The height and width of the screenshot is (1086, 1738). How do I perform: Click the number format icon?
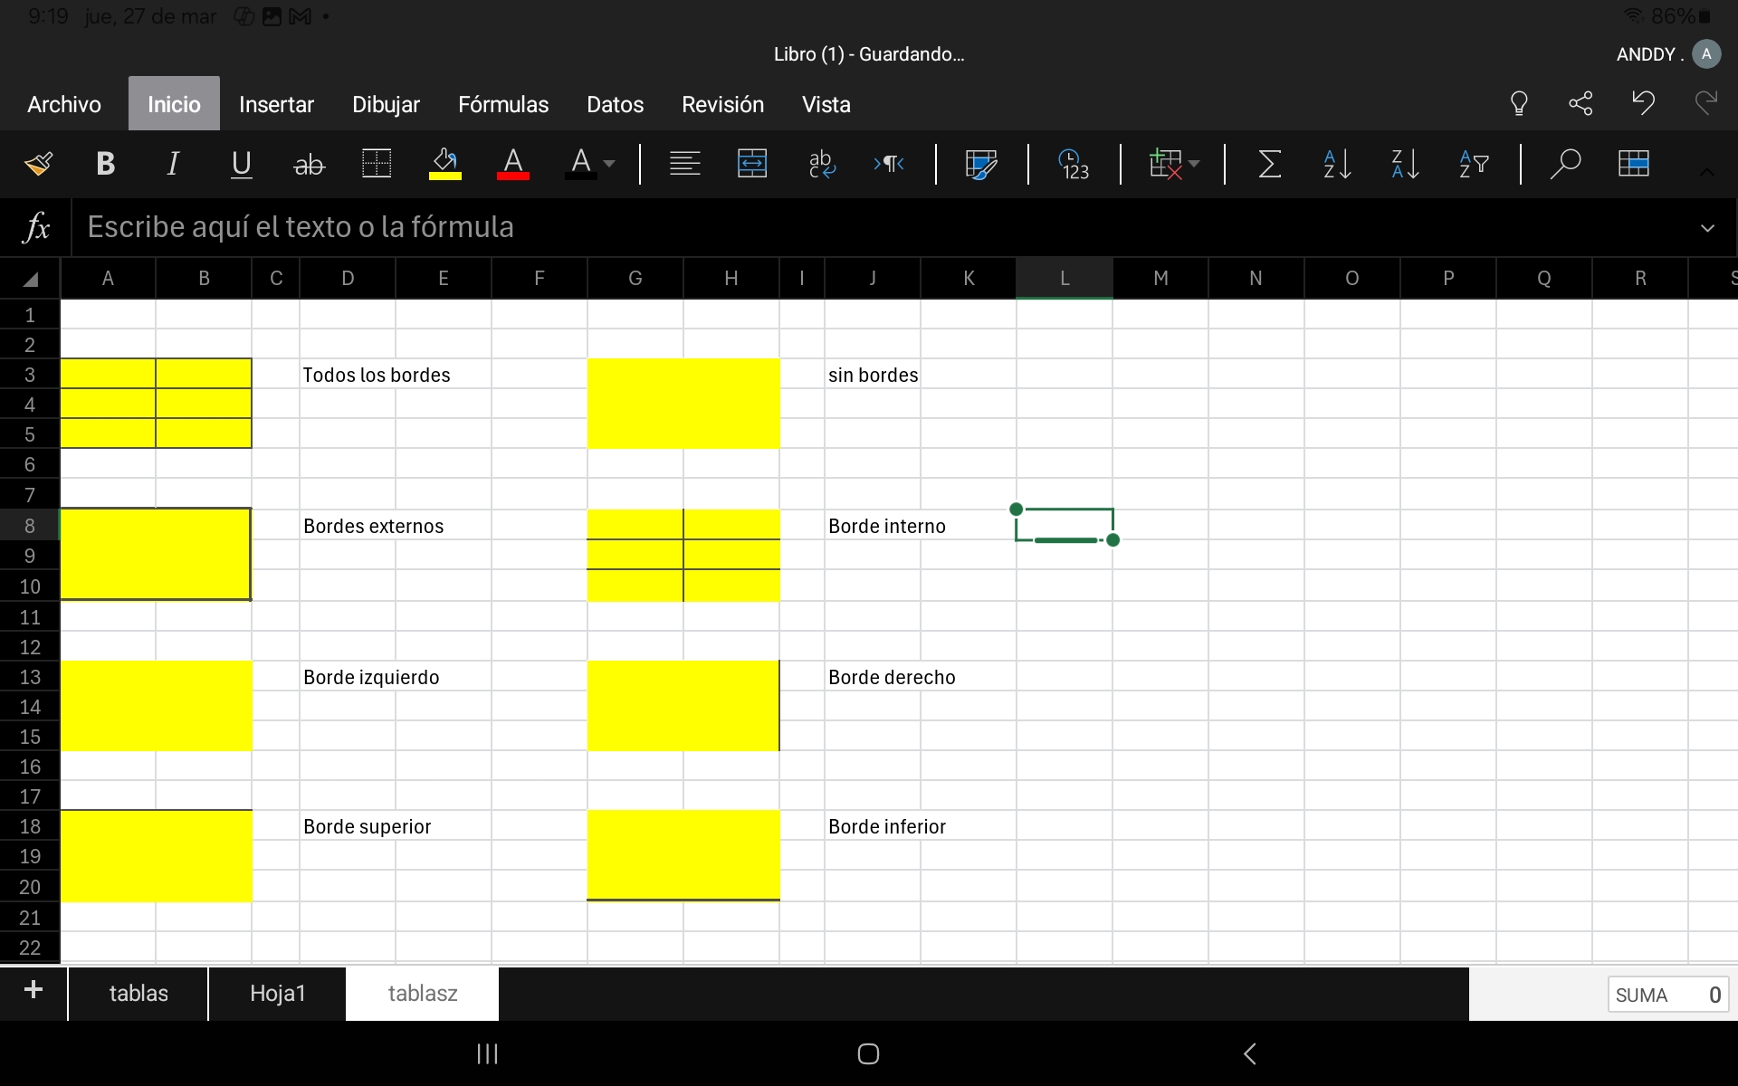click(x=1074, y=164)
